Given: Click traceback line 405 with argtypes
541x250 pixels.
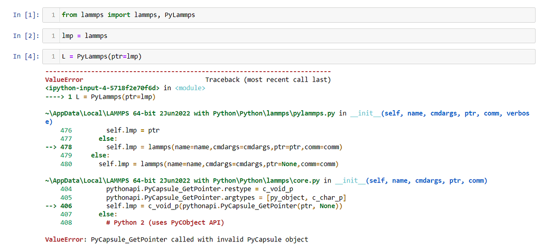Looking at the screenshot, I should coord(203,198).
